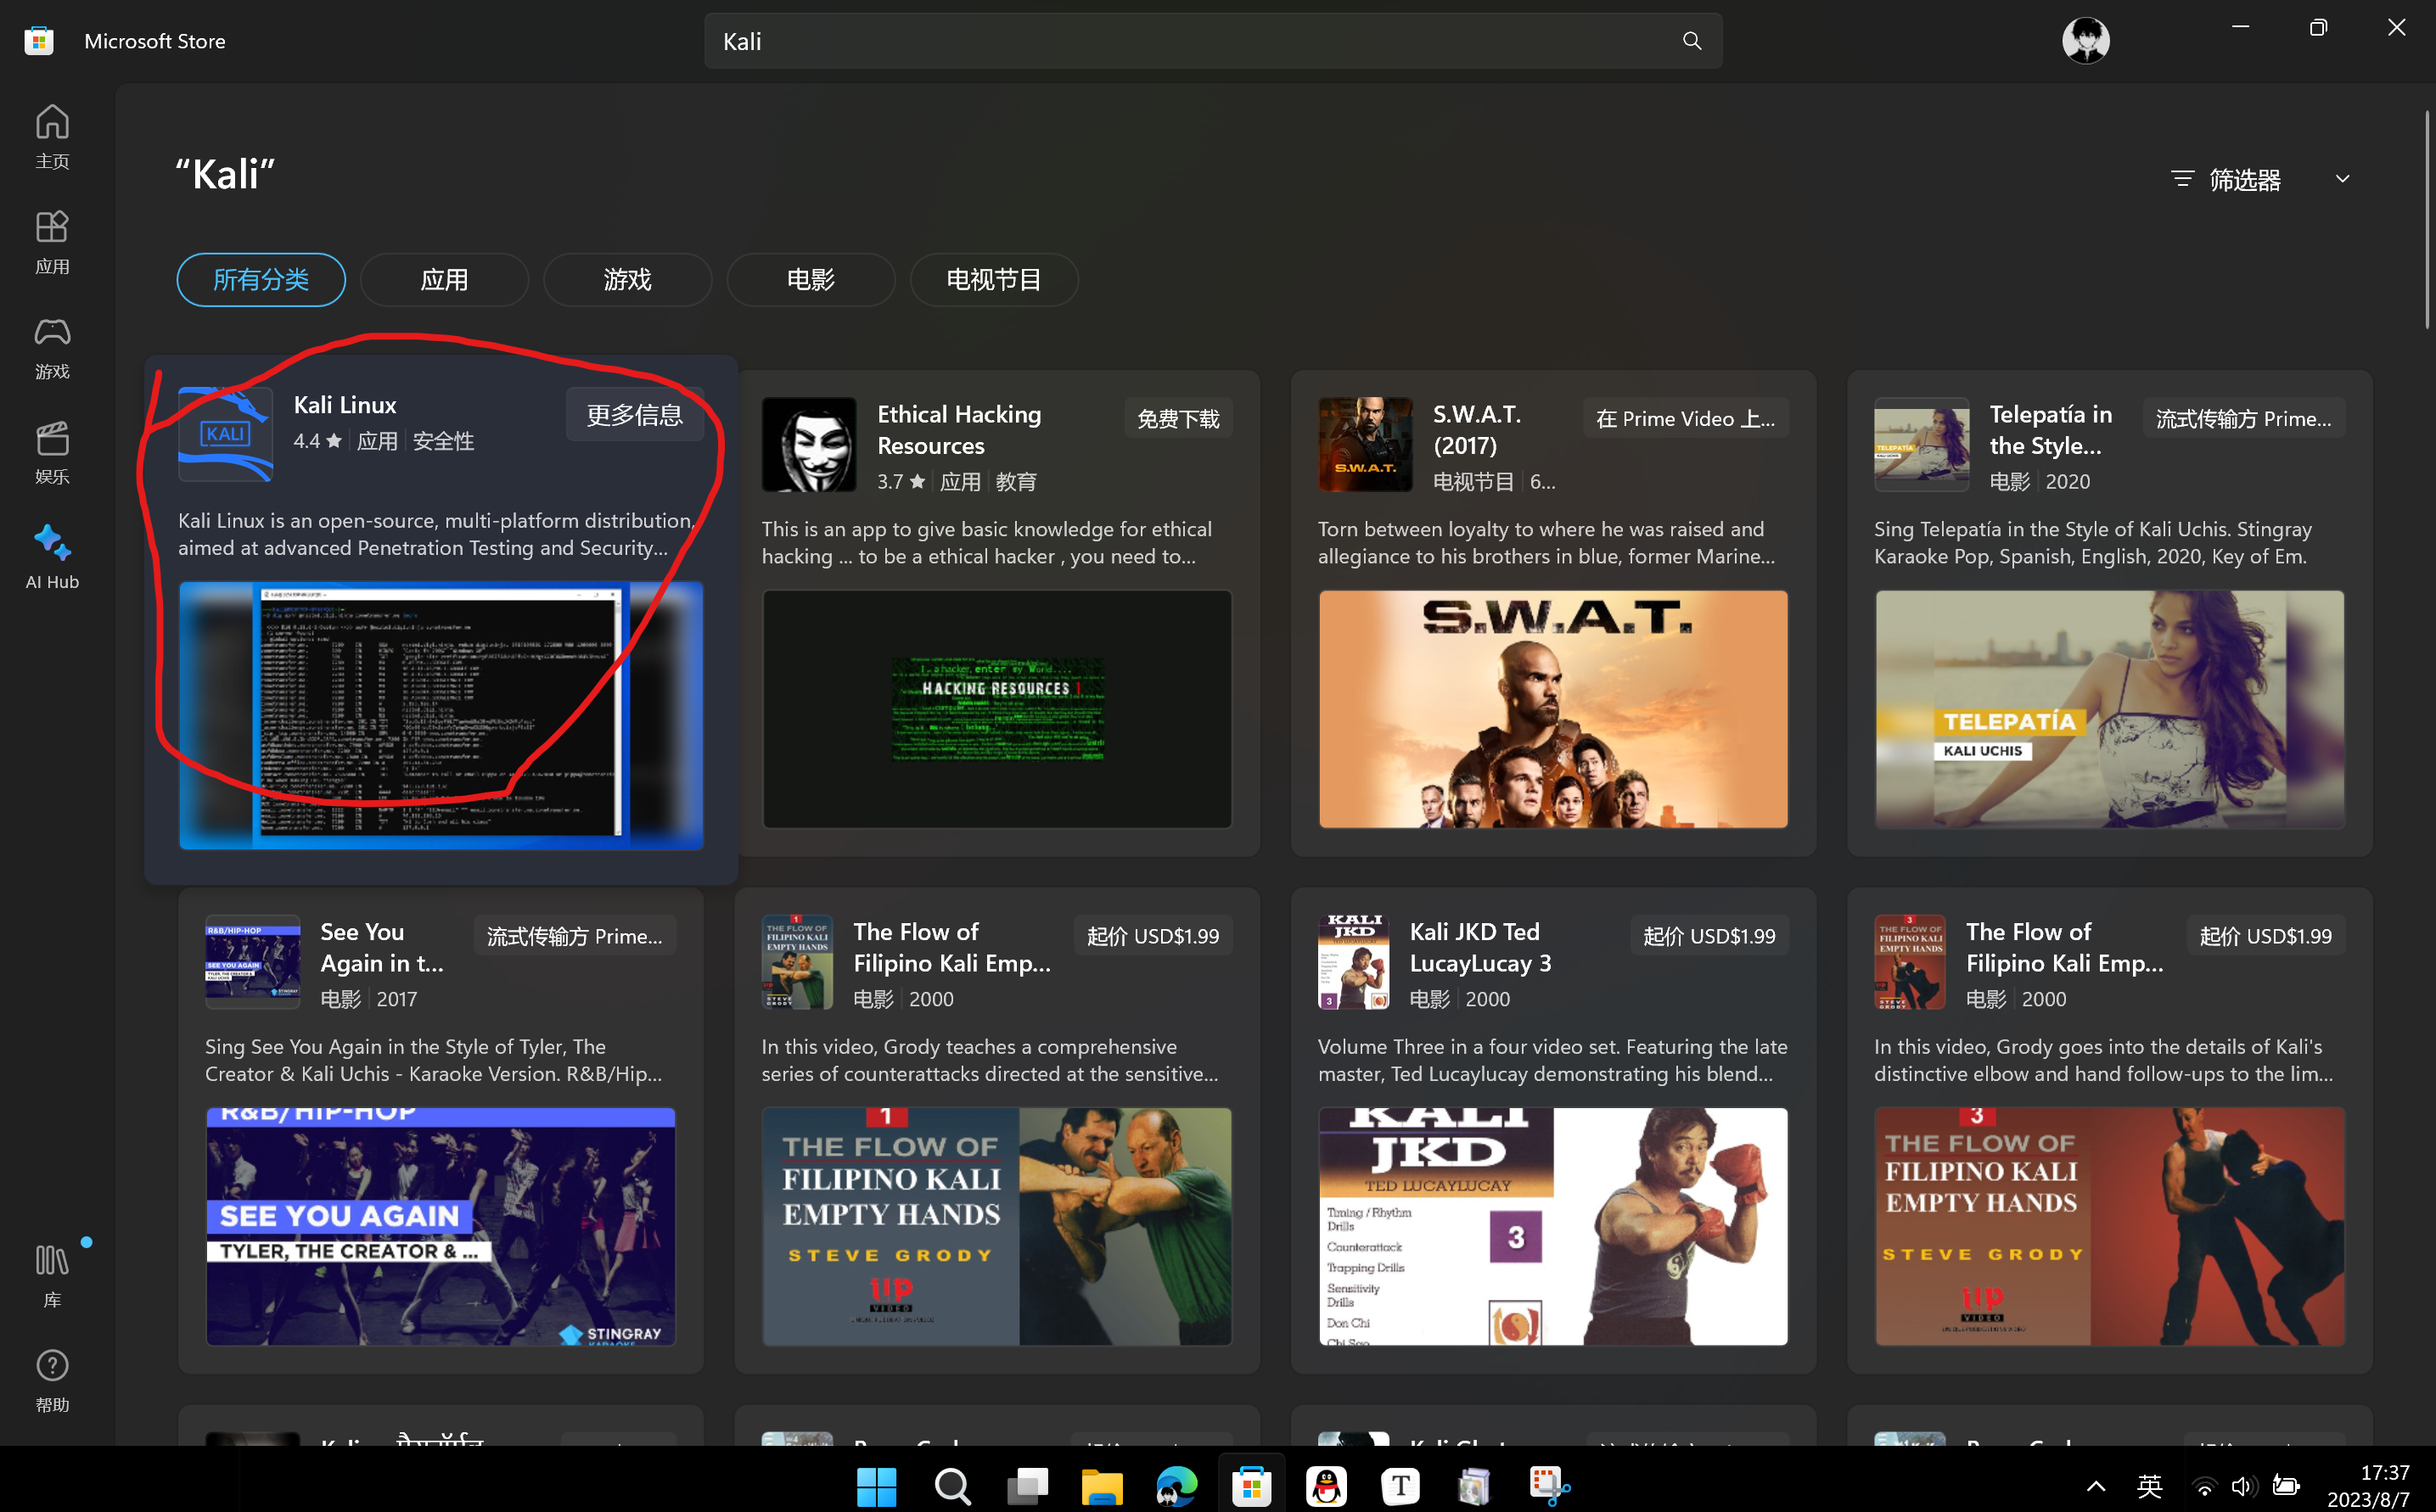Select the Games category filter
The image size is (2436, 1512).
627,280
